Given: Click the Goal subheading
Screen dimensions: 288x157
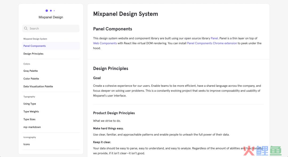Looking at the screenshot, I should point(97,78).
